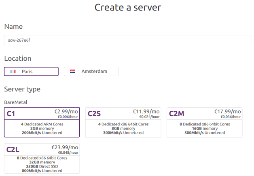Select the Amsterdam location
The width and height of the screenshot is (254, 176).
click(91, 71)
